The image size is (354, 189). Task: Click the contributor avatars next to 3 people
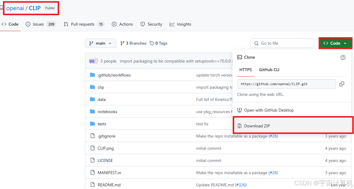pos(93,61)
